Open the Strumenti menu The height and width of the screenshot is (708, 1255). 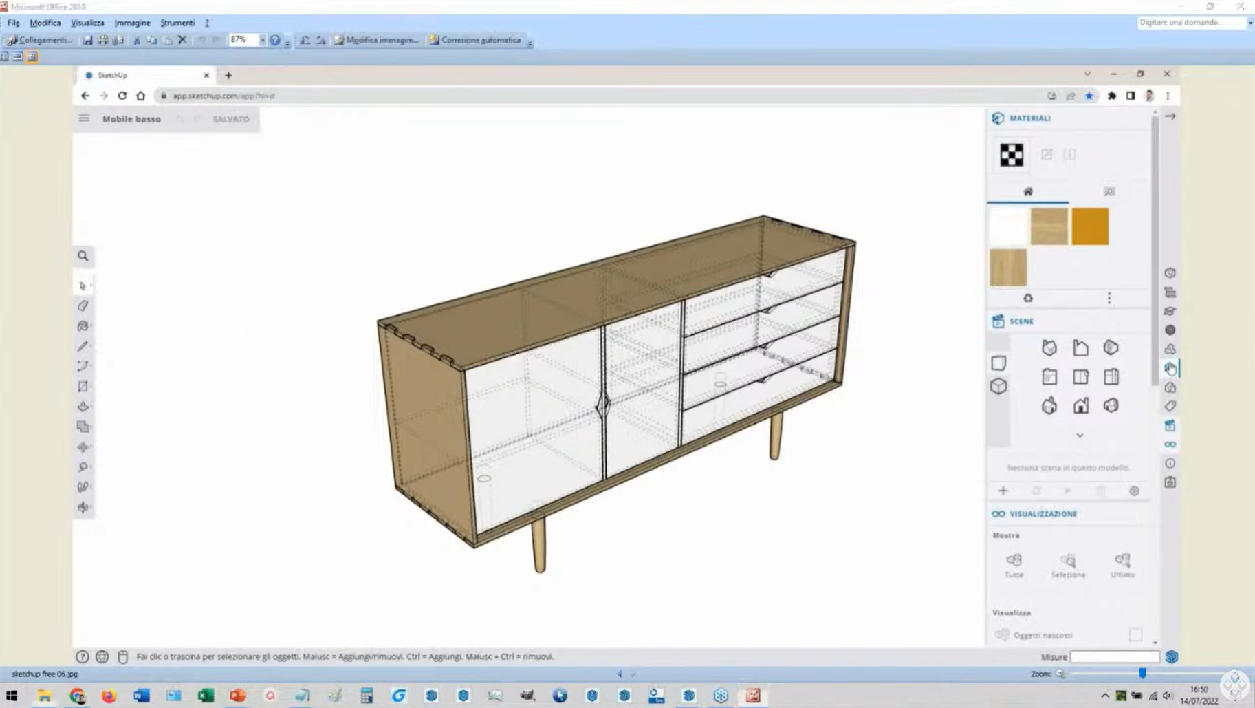coord(177,23)
